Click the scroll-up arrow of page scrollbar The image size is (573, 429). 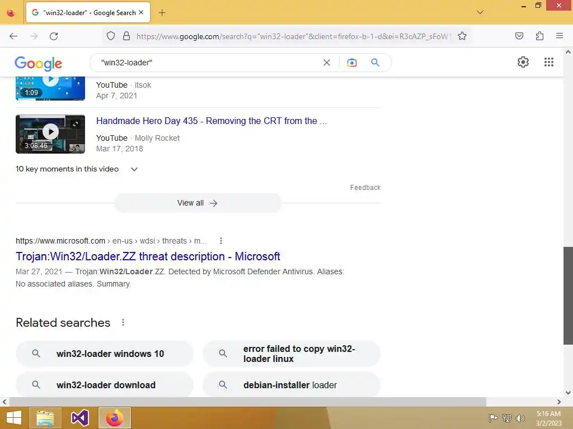568,52
